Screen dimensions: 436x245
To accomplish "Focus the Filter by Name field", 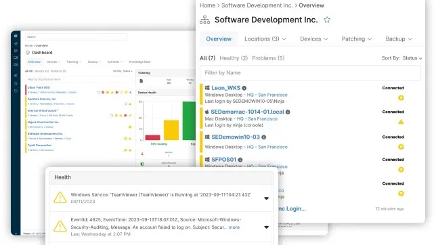I will 310,73.
